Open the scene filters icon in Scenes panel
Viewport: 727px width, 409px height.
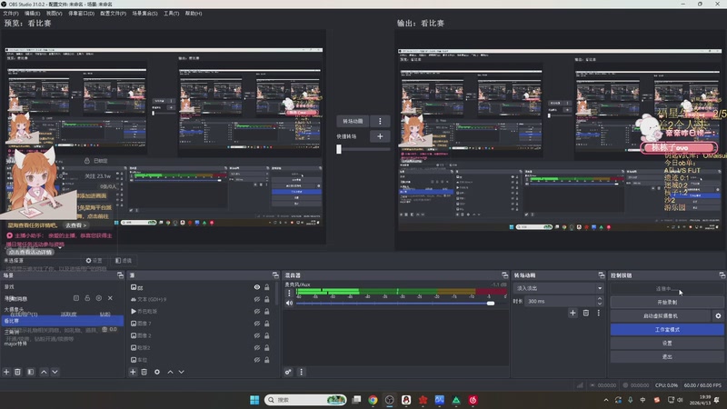(31, 372)
